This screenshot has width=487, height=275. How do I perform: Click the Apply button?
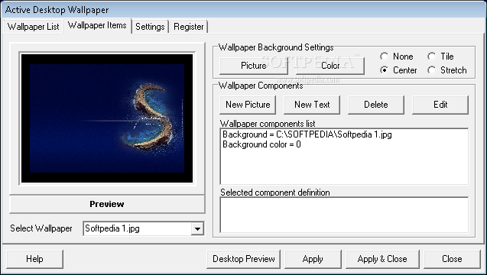[x=313, y=259]
